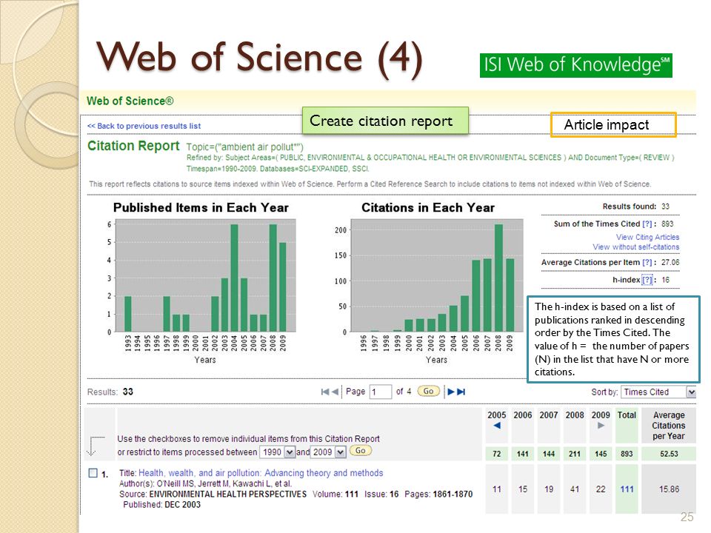Open View without self-citations link
The image size is (711, 533).
(635, 247)
